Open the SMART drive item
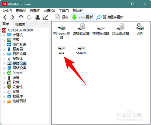 click(x=81, y=50)
